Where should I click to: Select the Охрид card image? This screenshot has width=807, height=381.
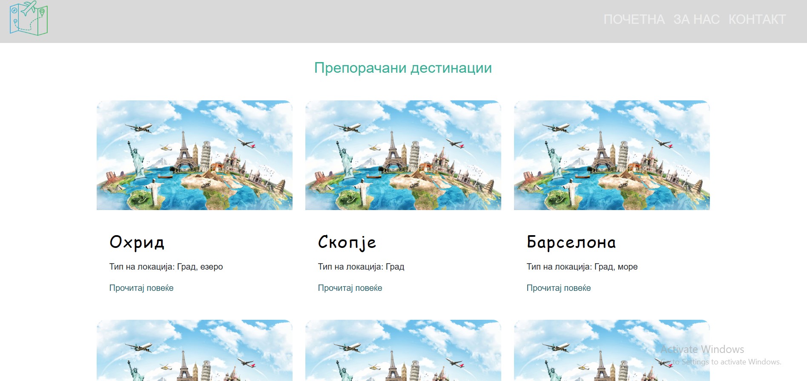point(194,155)
